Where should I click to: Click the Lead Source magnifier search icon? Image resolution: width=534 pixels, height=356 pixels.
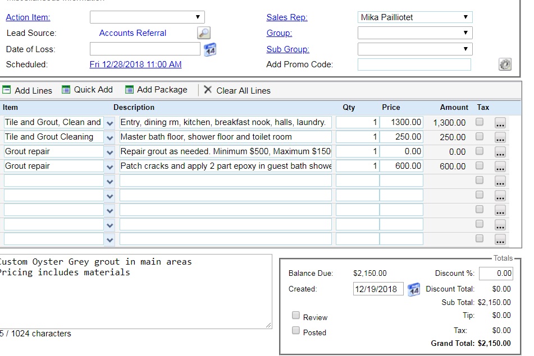(x=204, y=33)
